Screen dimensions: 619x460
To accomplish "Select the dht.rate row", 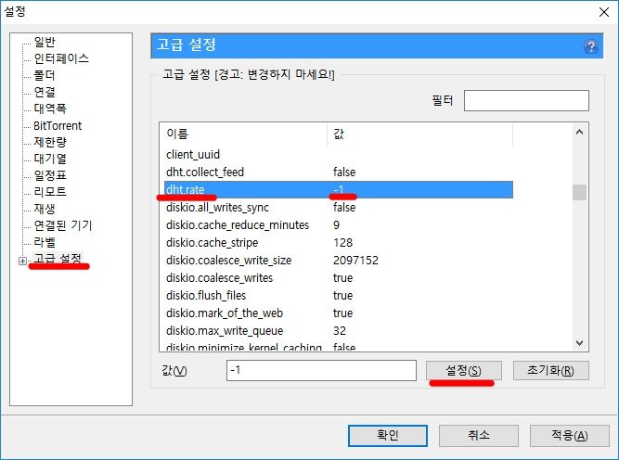I will pos(339,190).
